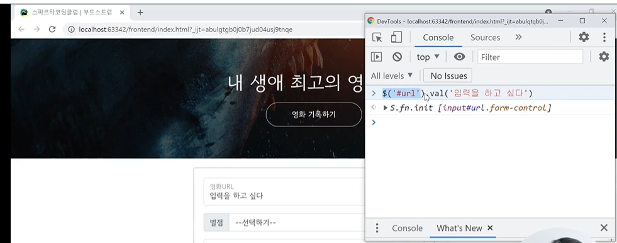
Task: Click the 영화 기록하기 button
Action: [314, 115]
